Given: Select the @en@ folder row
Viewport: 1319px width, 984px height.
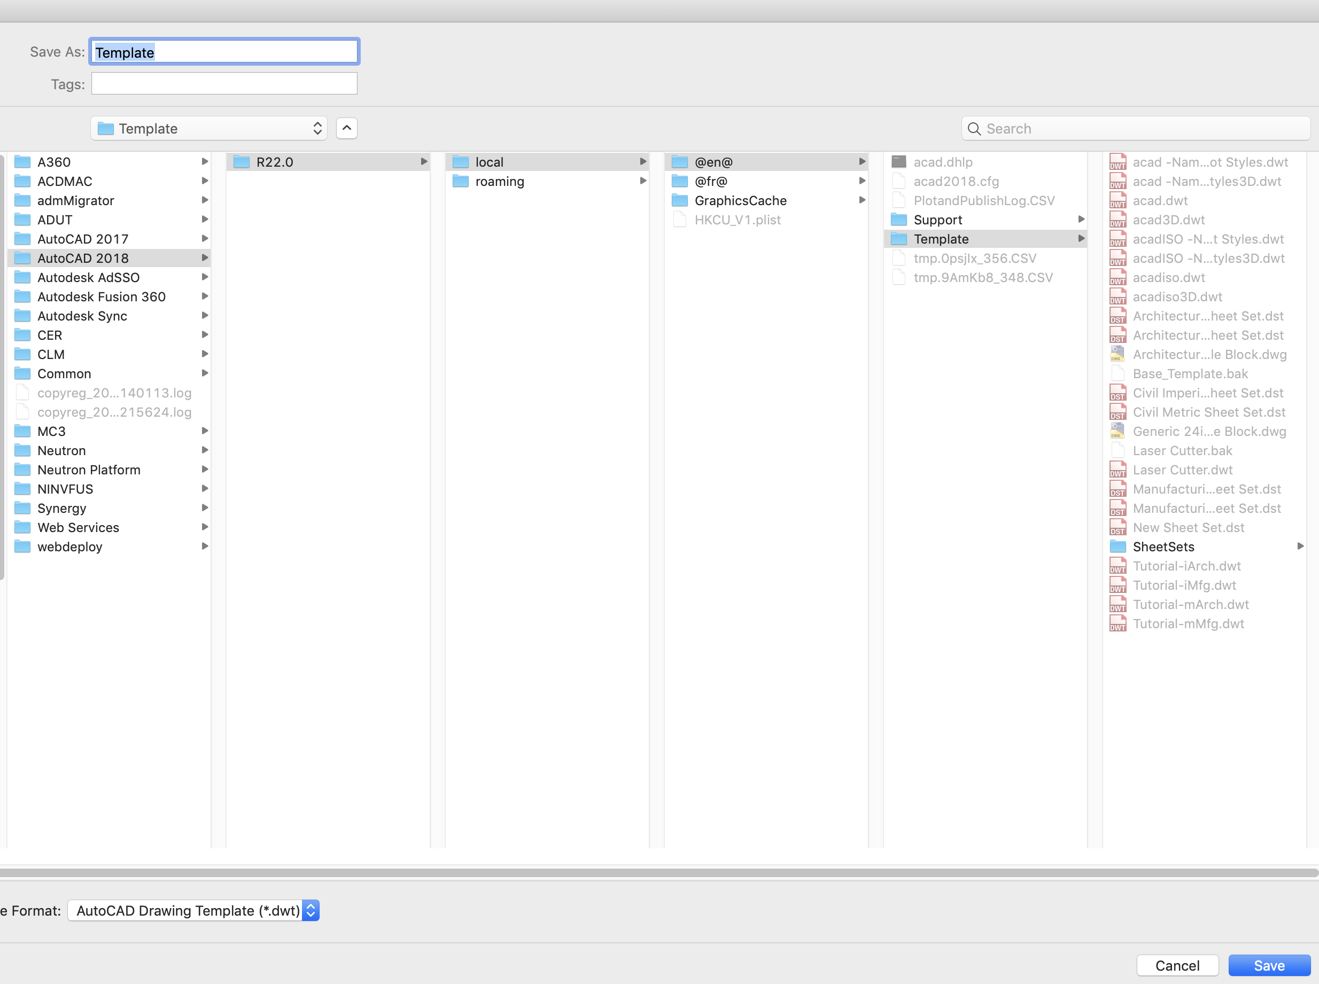Looking at the screenshot, I should (x=766, y=162).
